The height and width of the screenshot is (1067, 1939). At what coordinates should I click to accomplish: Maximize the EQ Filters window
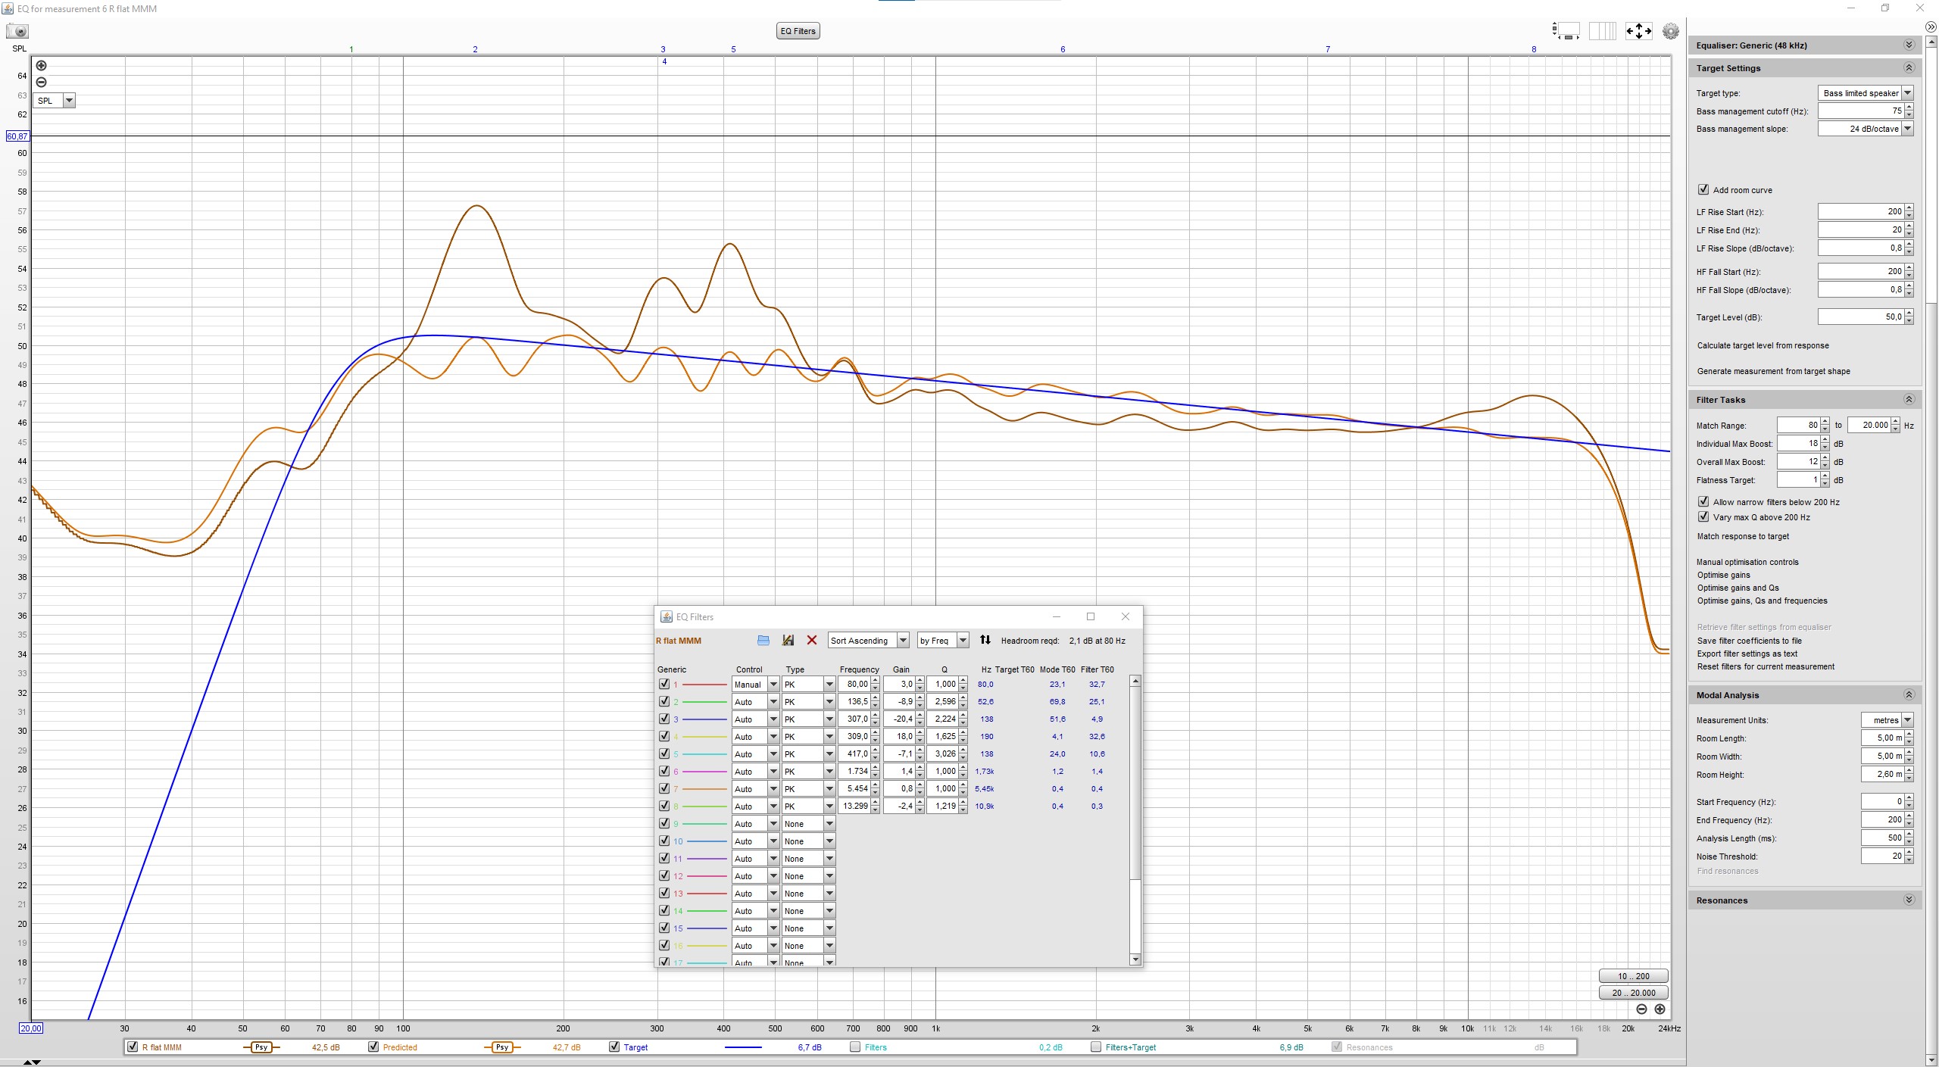click(1091, 616)
